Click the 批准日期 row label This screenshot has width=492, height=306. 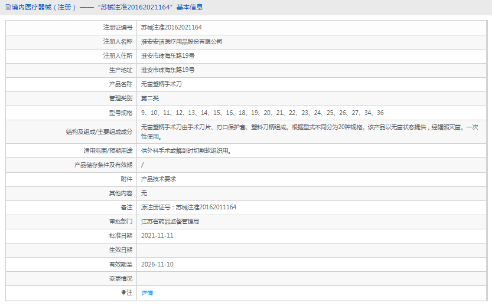[121, 236]
